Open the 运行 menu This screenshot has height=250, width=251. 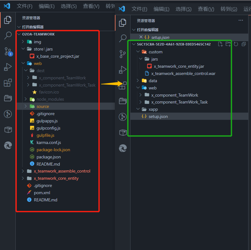[x=247, y=9]
